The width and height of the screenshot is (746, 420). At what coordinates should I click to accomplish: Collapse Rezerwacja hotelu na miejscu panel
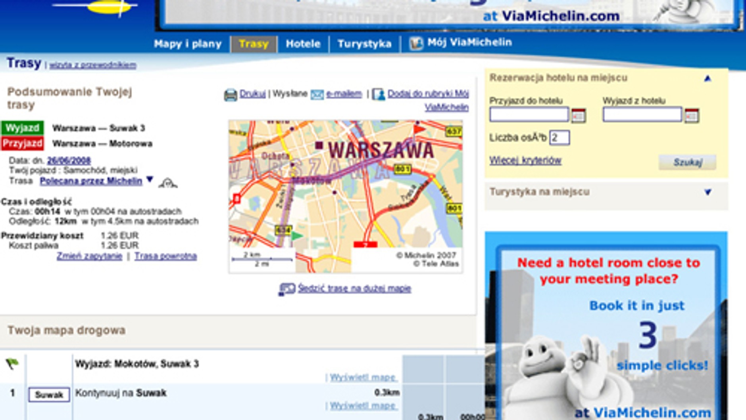(x=708, y=78)
